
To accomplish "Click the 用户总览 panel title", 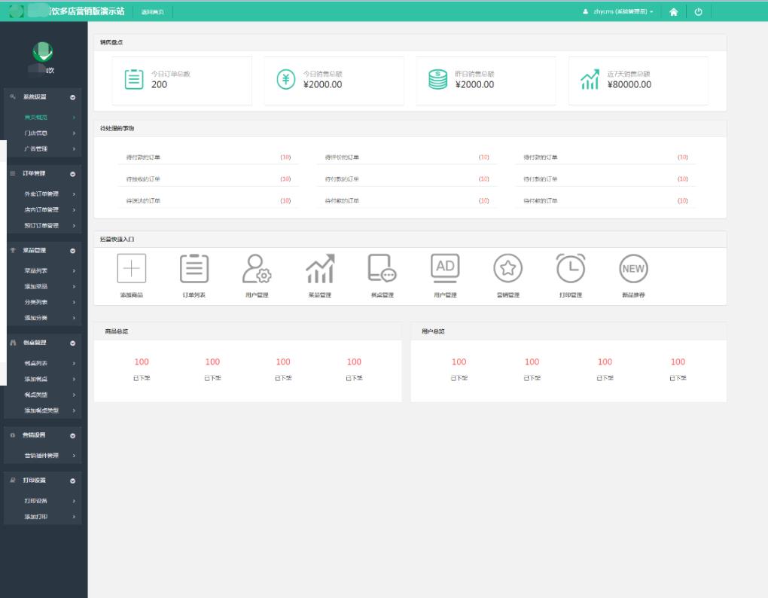I will 433,331.
